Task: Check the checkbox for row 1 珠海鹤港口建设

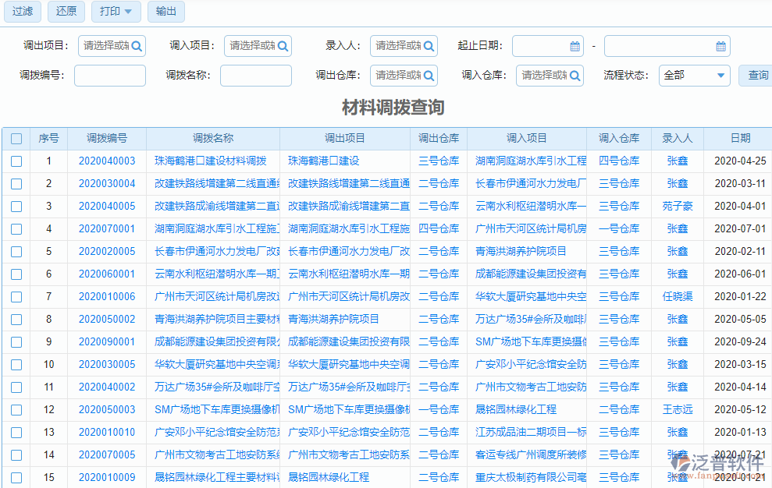Action: point(16,161)
